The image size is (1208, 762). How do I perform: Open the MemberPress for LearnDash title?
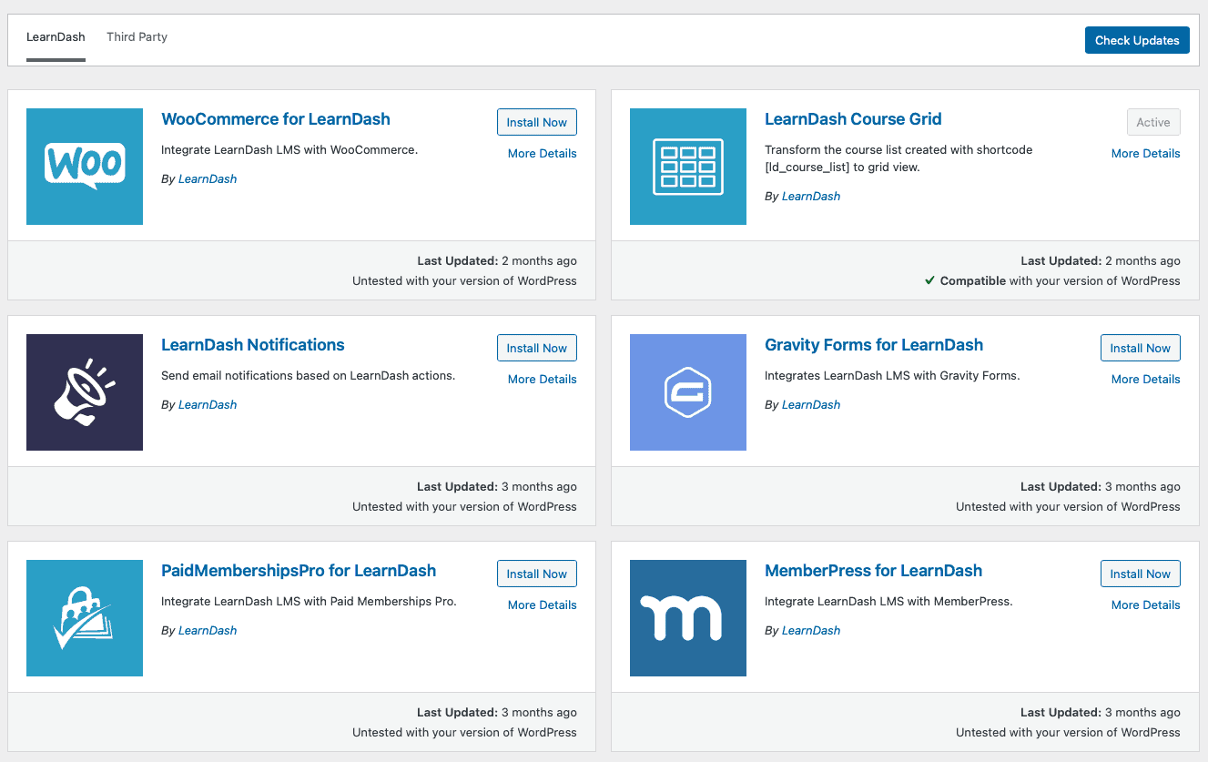(874, 571)
